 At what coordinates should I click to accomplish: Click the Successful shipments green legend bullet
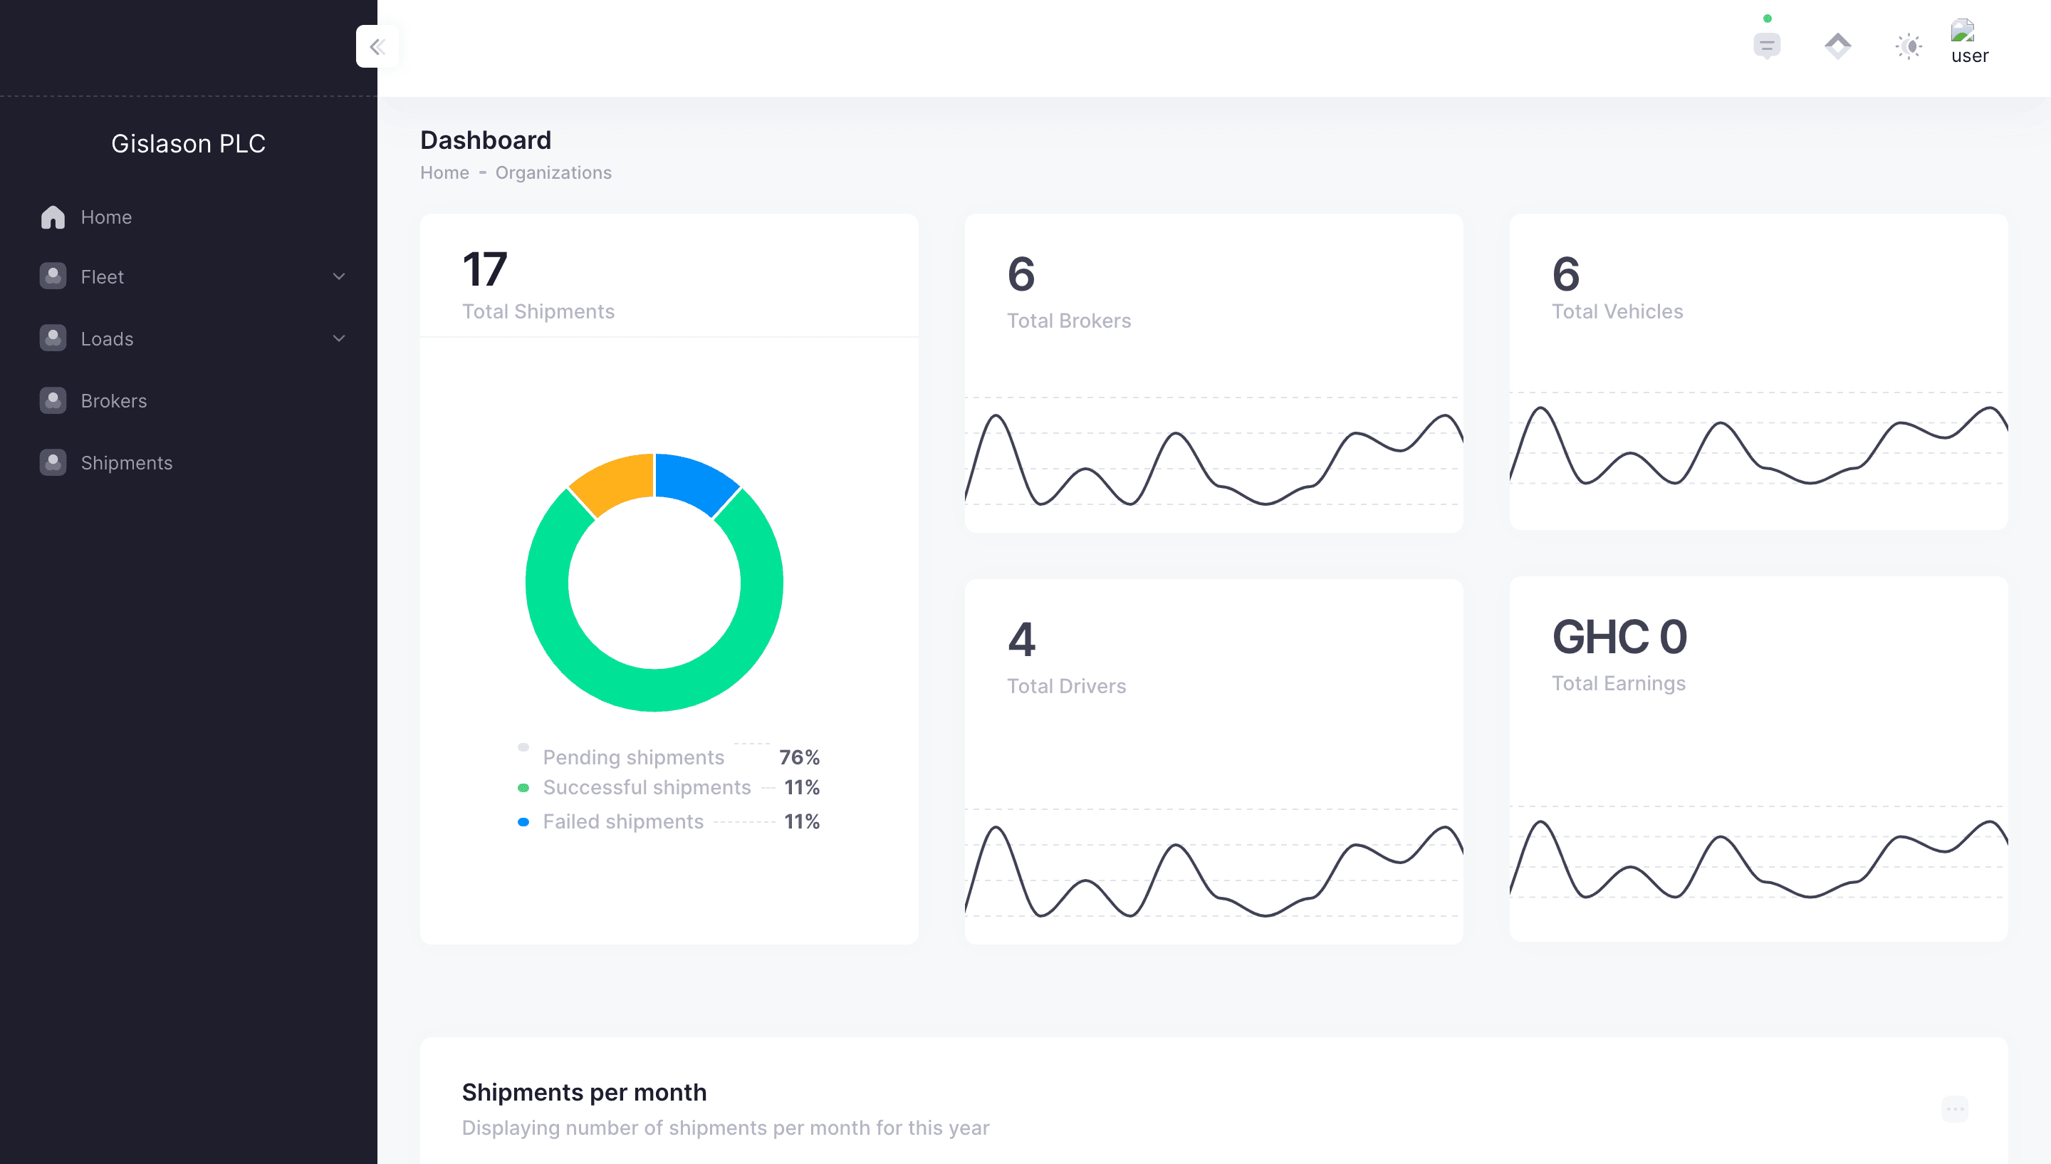(523, 787)
